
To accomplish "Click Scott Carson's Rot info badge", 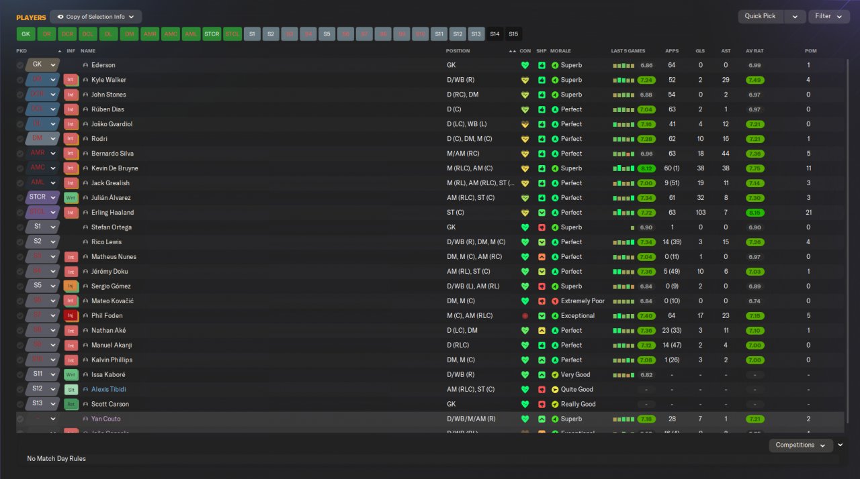I will pos(71,405).
